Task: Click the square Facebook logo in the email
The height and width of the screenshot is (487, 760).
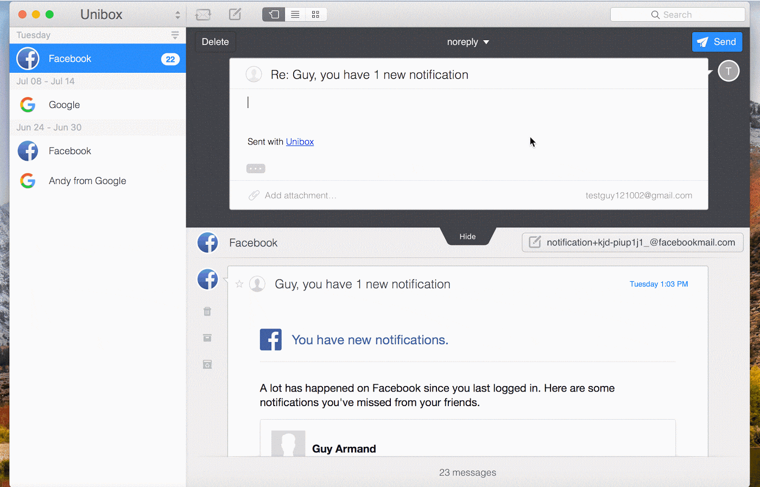Action: [x=271, y=340]
